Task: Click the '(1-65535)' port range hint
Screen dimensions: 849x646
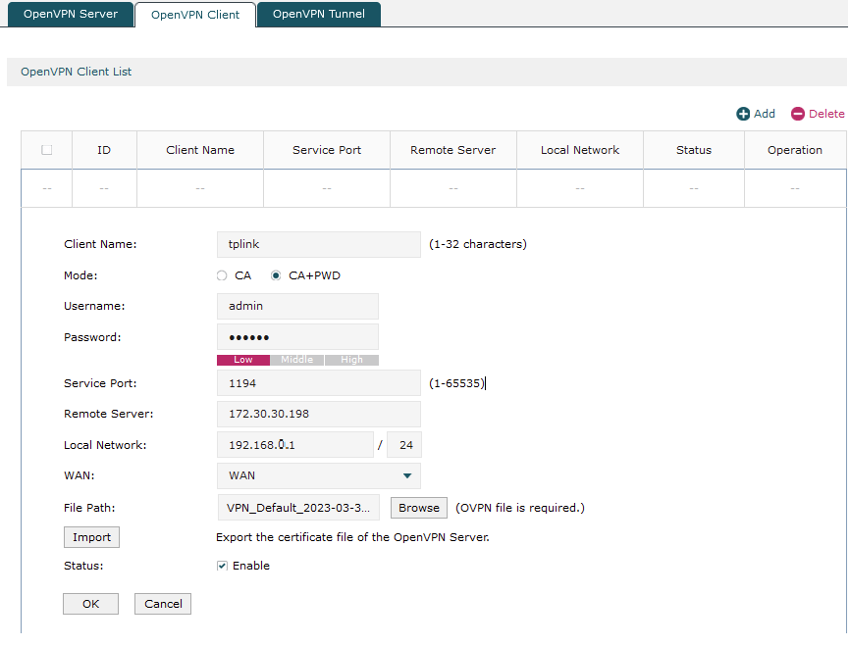Action: click(456, 383)
